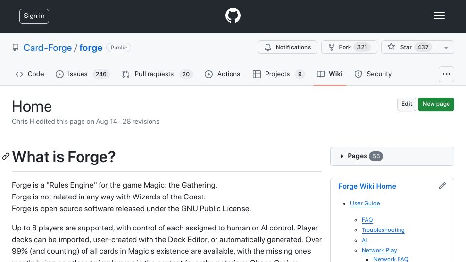Click the star count 437
Image resolution: width=466 pixels, height=262 pixels.
click(423, 47)
